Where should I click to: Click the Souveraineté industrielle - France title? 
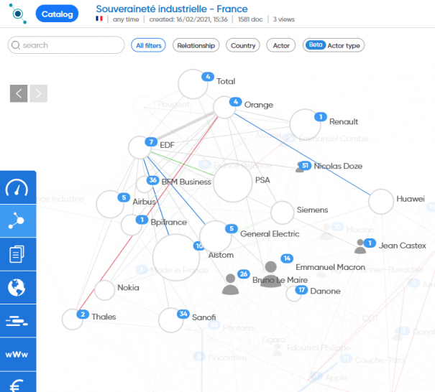(x=172, y=9)
